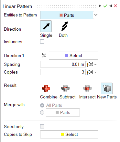Click the Direction 1 Select button

[73, 56]
